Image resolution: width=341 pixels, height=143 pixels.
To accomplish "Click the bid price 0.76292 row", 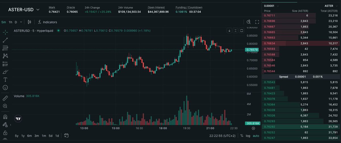I will click(x=301, y=127).
